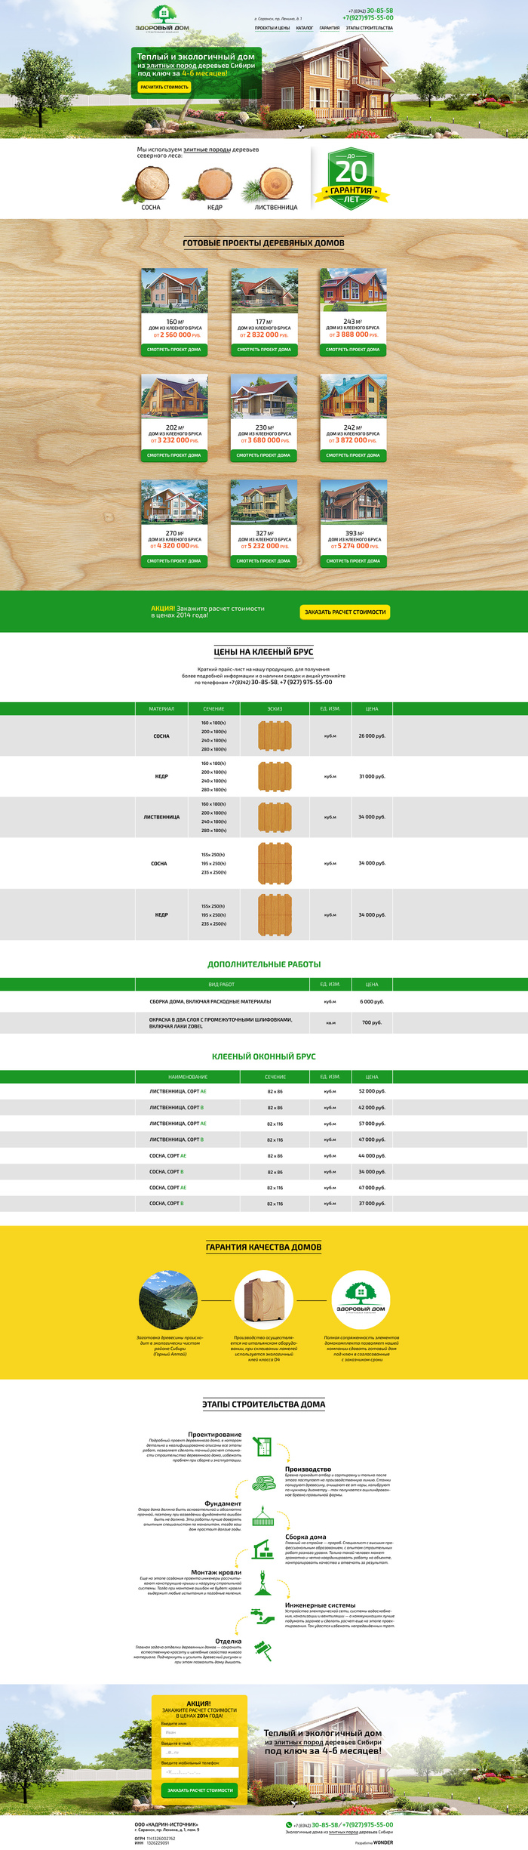Click the Отделка paint roller icon
The width and height of the screenshot is (528, 1850).
tap(262, 1651)
